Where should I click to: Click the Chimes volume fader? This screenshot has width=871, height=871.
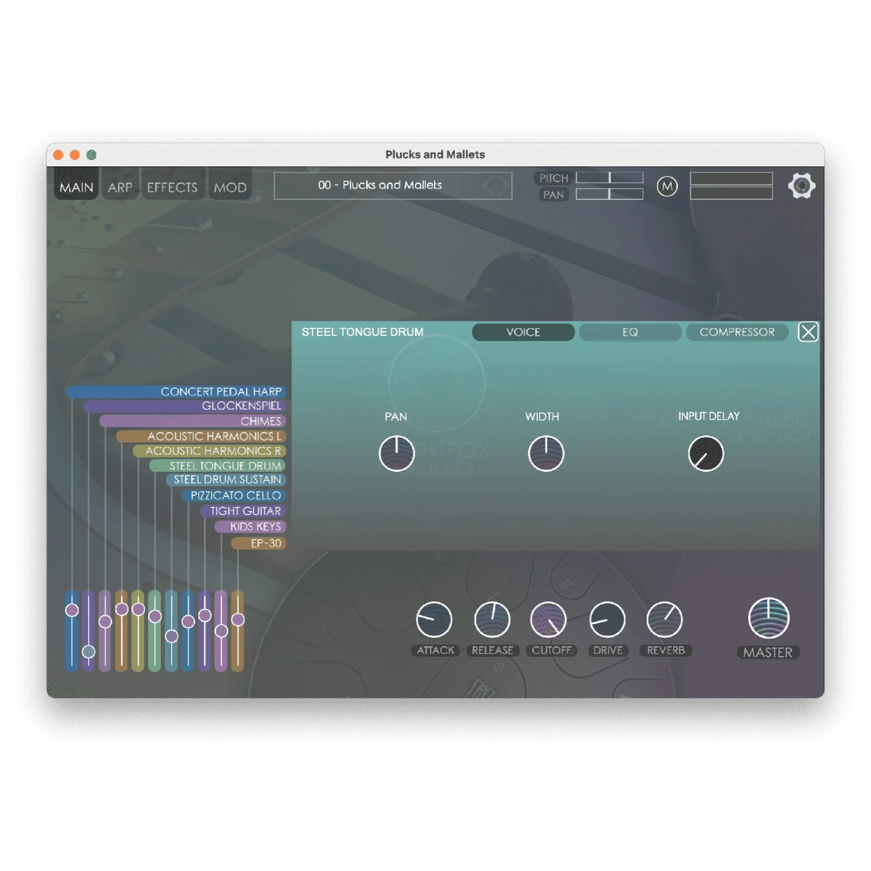pos(105,631)
